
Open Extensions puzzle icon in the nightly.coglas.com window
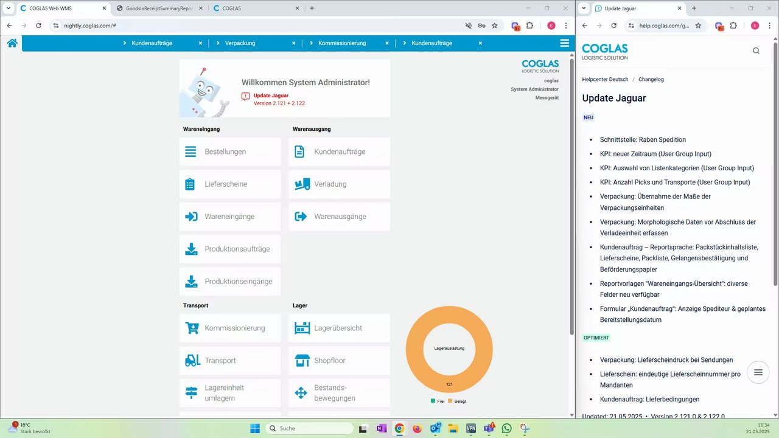pyautogui.click(x=529, y=26)
